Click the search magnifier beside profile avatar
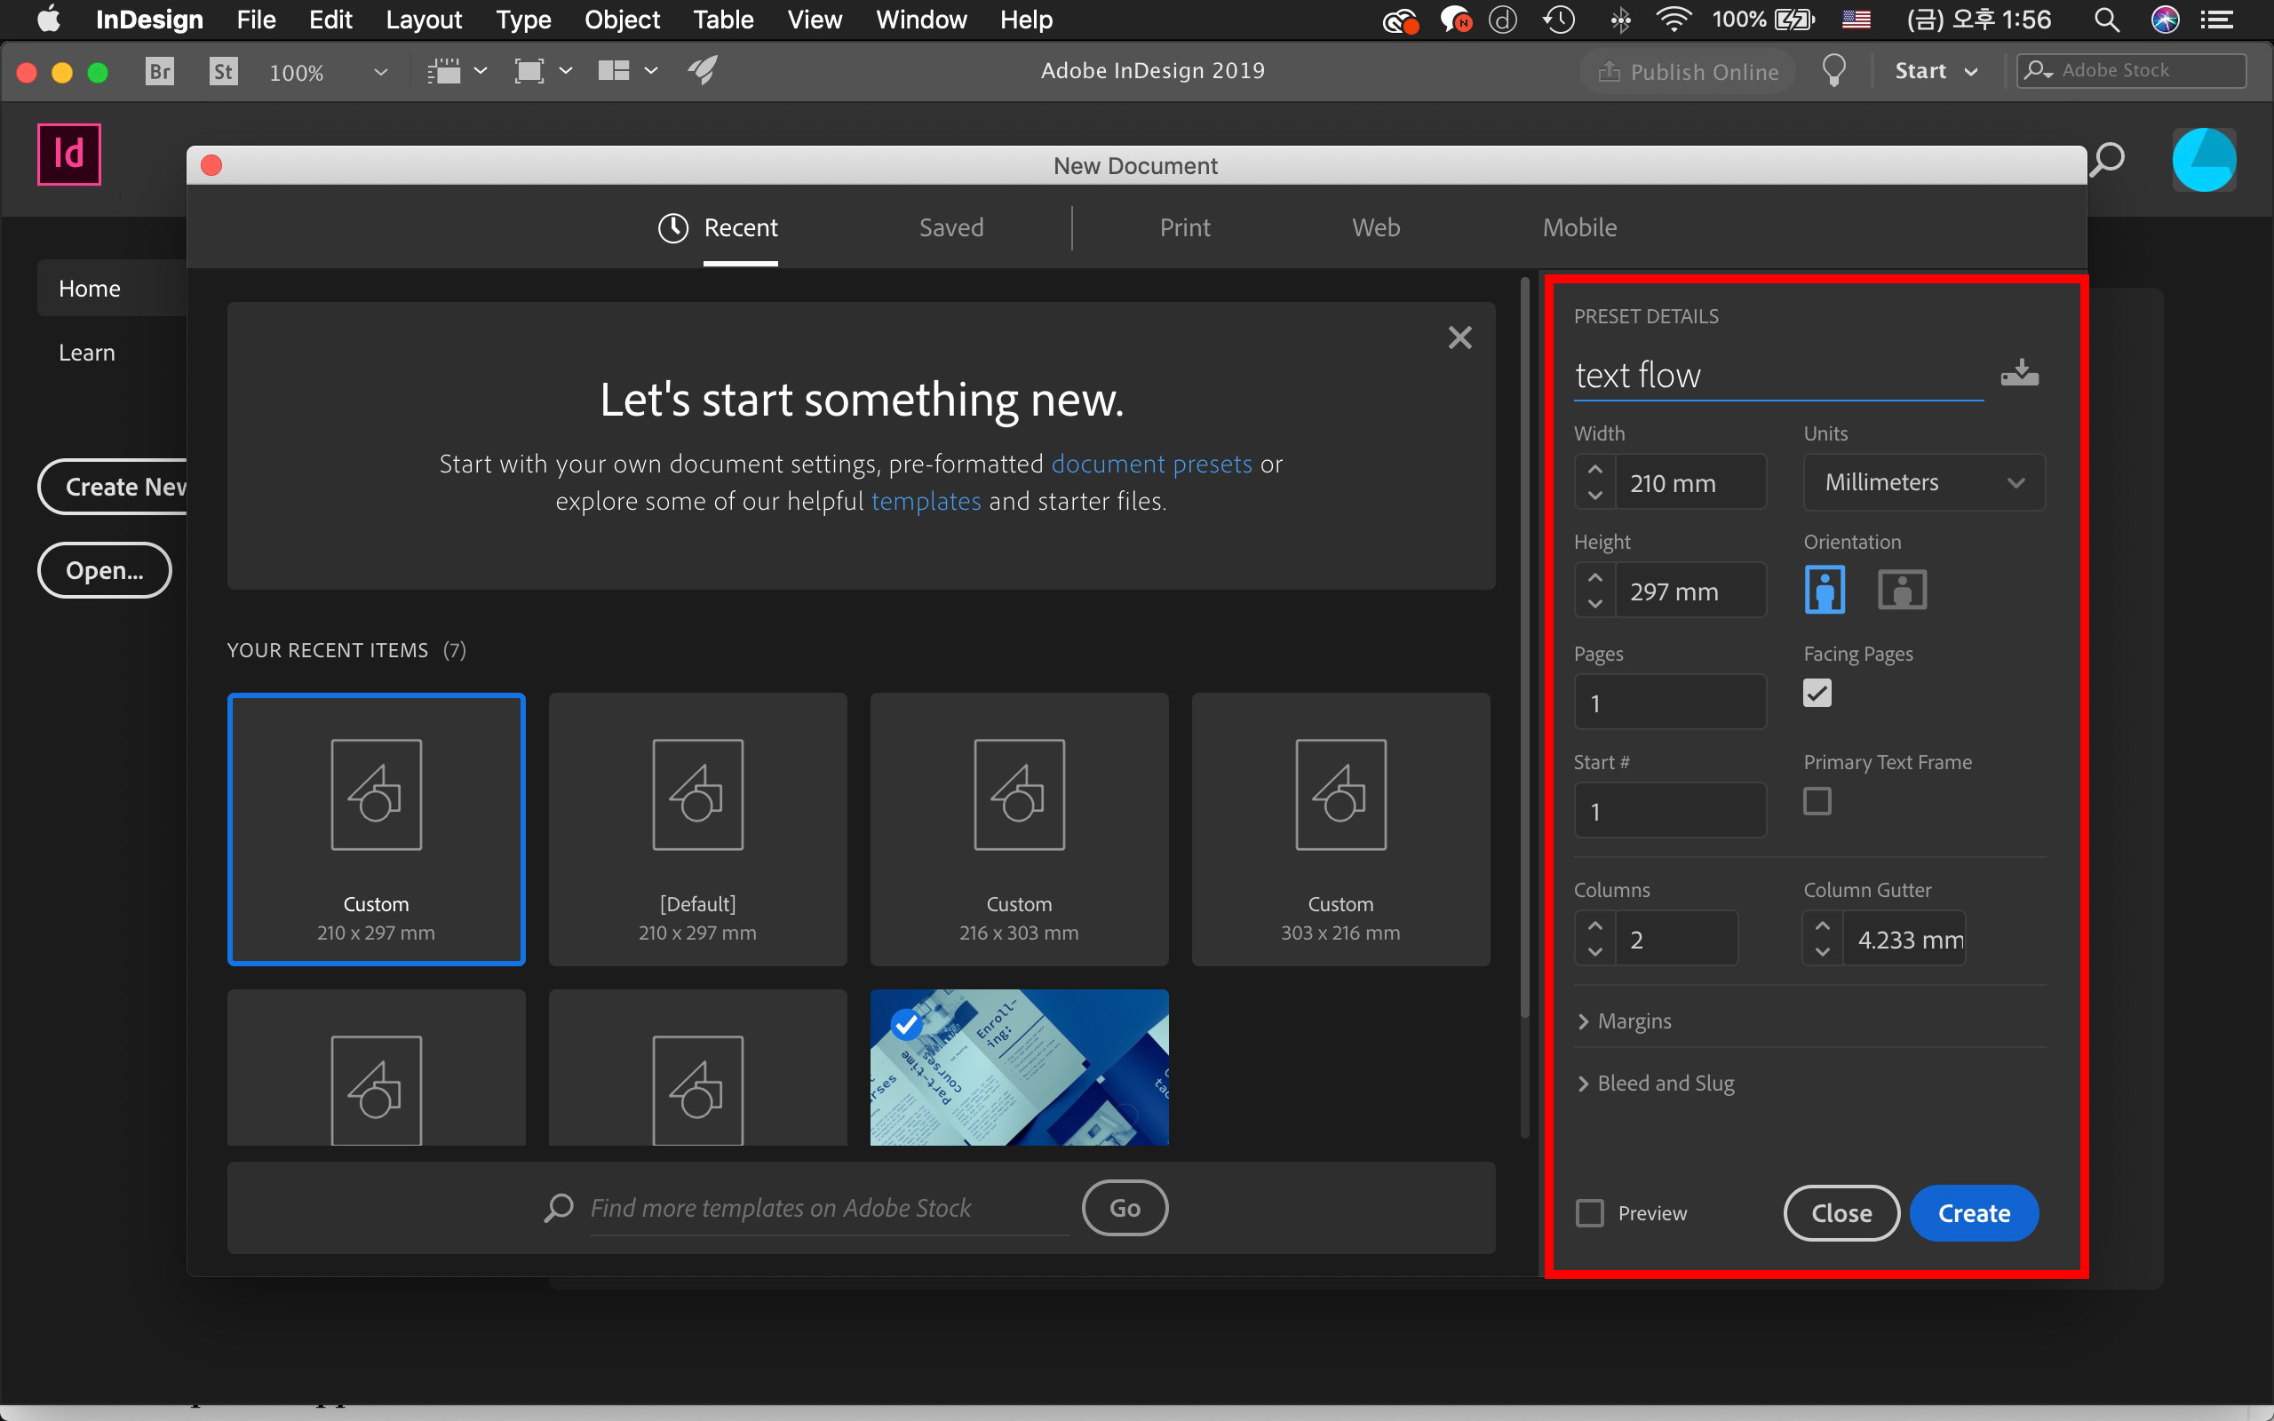 2107,160
